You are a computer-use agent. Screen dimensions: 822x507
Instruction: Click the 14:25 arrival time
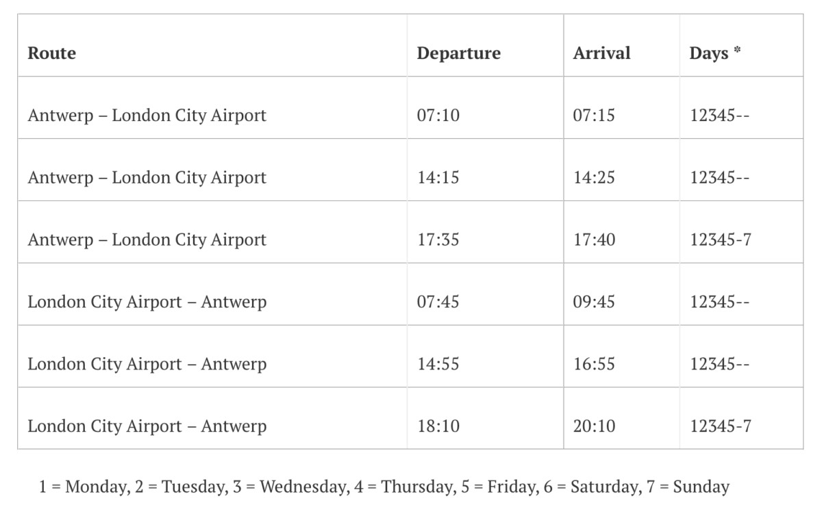[x=594, y=177]
